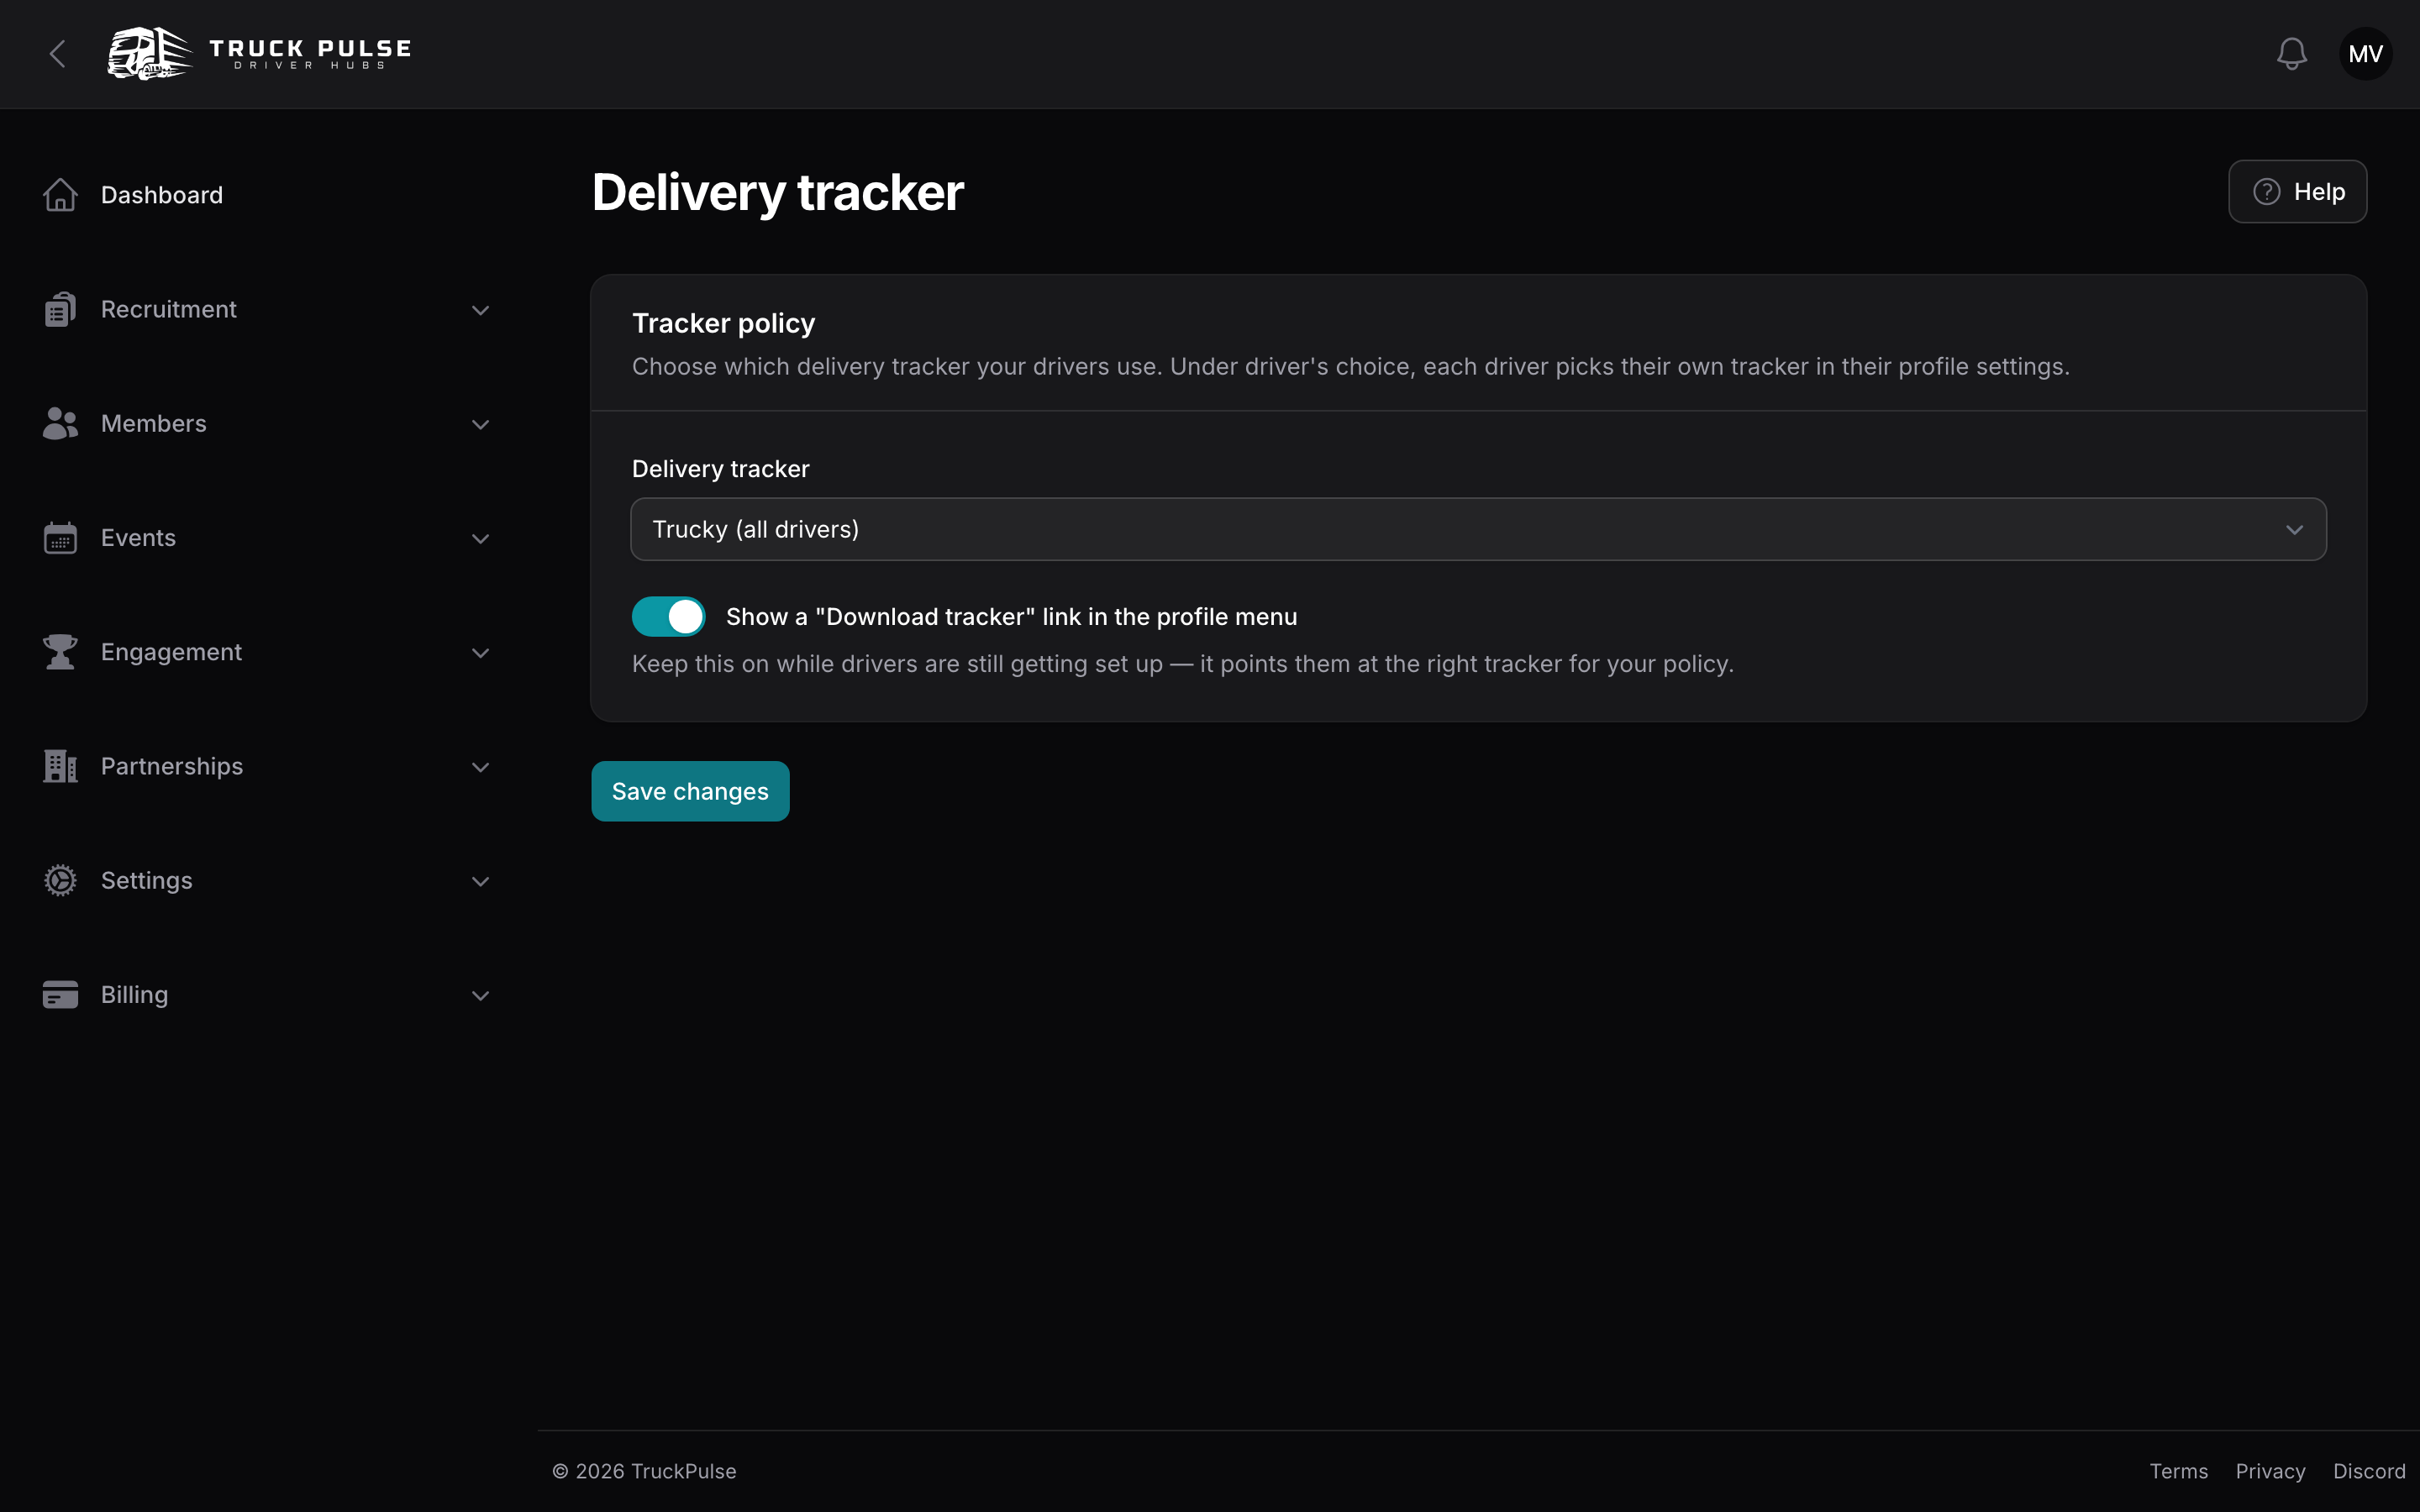The width and height of the screenshot is (2420, 1512).
Task: Open the Help button label
Action: [2319, 192]
